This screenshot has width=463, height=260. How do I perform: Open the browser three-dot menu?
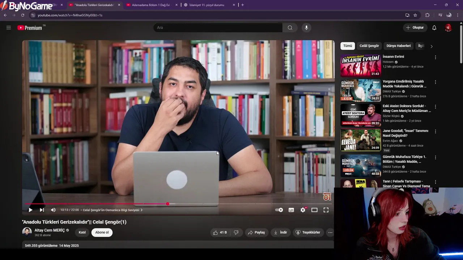click(458, 15)
